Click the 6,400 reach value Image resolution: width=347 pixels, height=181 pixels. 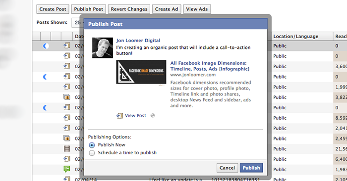341,159
